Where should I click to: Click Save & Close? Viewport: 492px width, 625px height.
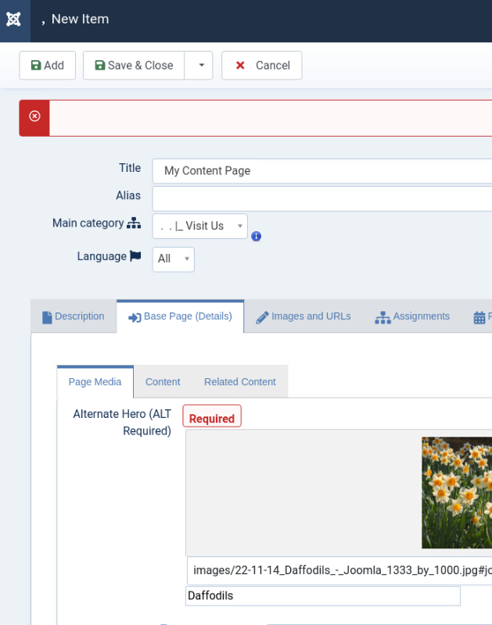pos(134,66)
